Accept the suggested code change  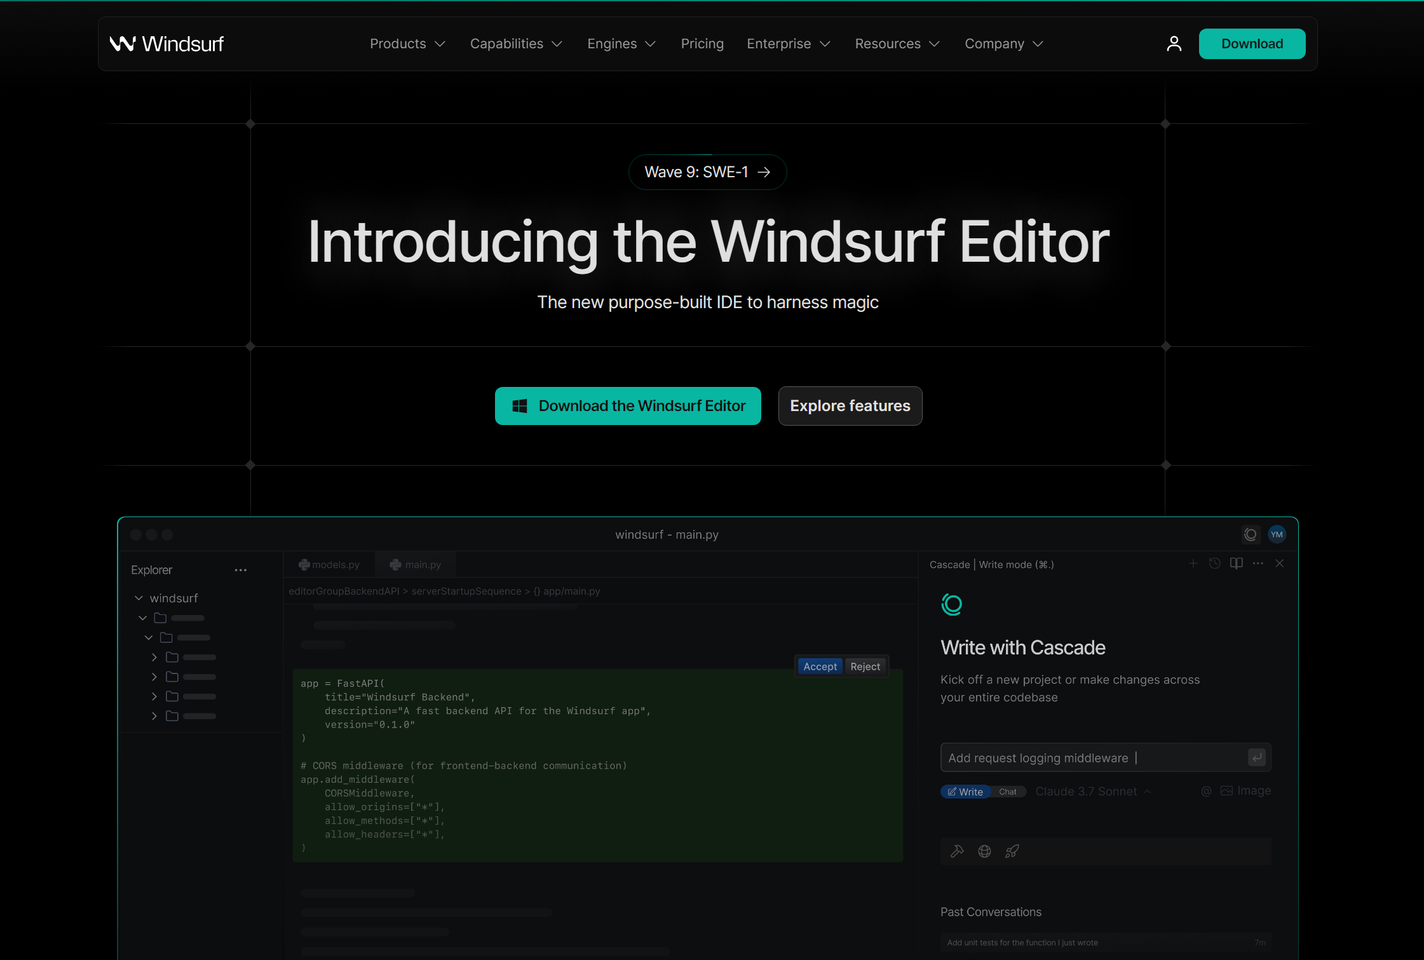(x=820, y=666)
